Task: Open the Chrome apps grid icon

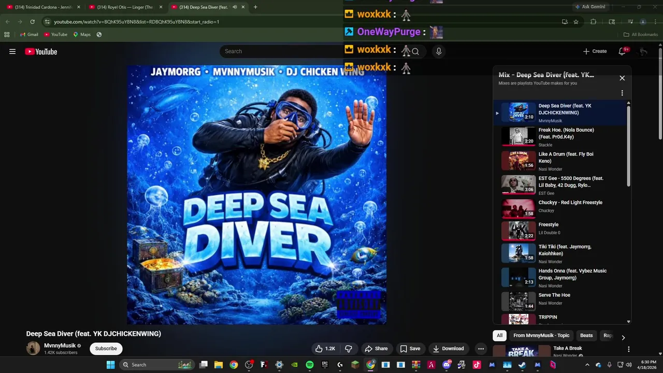Action: tap(7, 34)
